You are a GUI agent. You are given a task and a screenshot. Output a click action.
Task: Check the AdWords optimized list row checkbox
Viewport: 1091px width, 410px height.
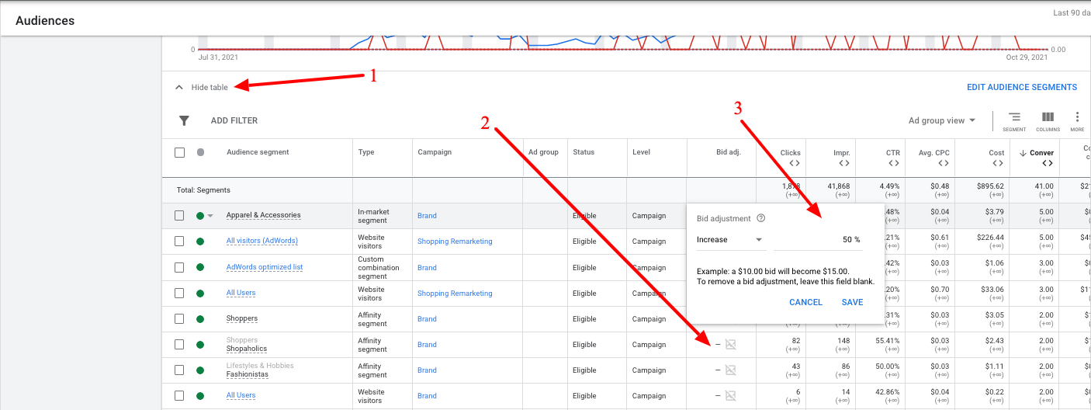pyautogui.click(x=179, y=267)
